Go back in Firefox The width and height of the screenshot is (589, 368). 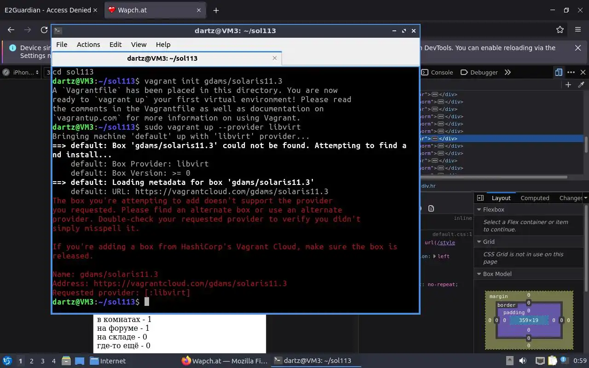(x=11, y=29)
